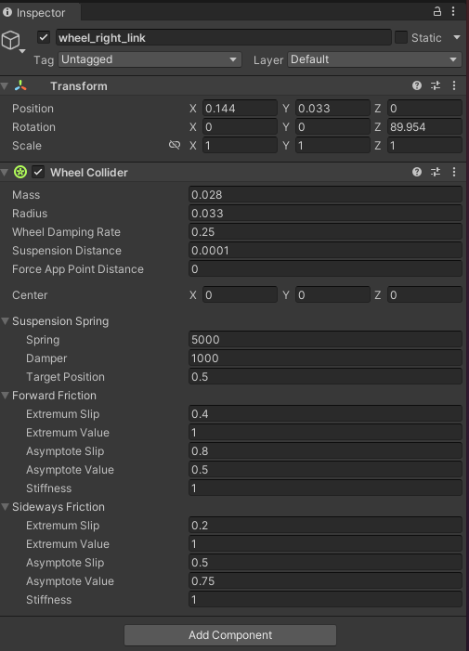The image size is (469, 651).
Task: Click the Transform axes icon
Action: (x=20, y=85)
